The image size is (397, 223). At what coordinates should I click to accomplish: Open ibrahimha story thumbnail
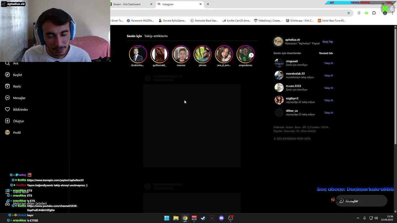(x=138, y=54)
